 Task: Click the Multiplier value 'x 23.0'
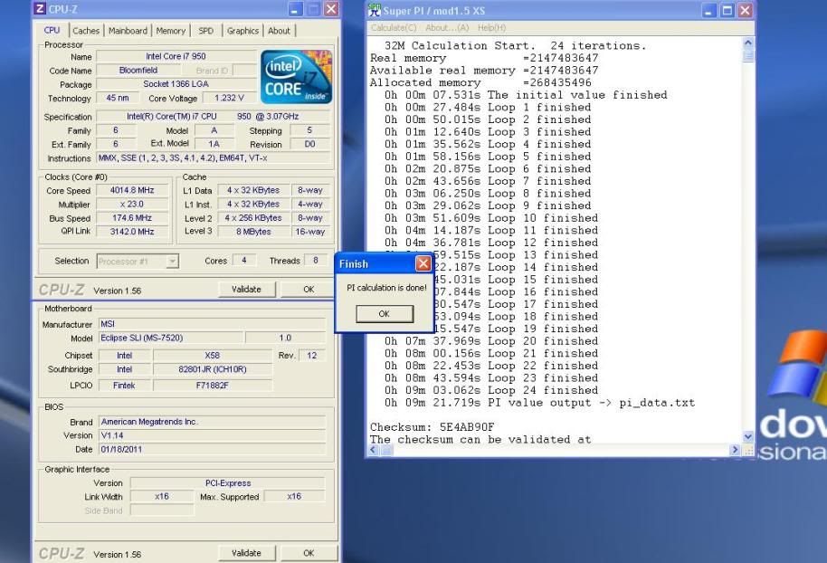tap(132, 204)
